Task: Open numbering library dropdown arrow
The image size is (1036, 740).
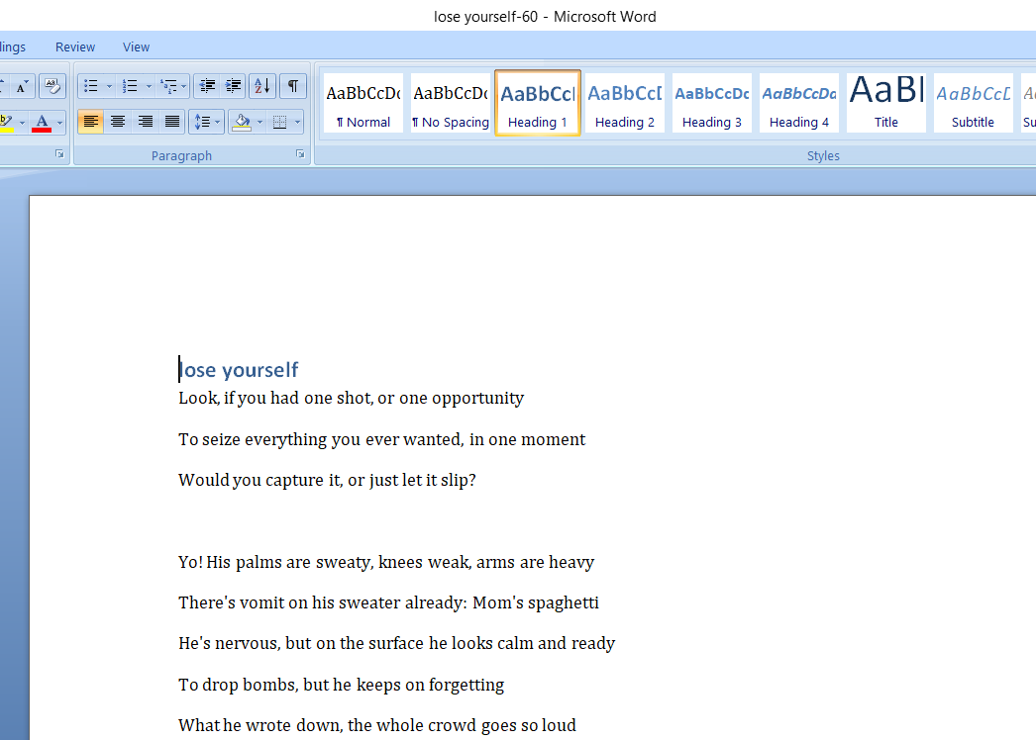Action: coord(148,86)
